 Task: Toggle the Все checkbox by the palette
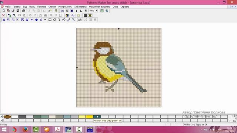[x=231, y=121]
